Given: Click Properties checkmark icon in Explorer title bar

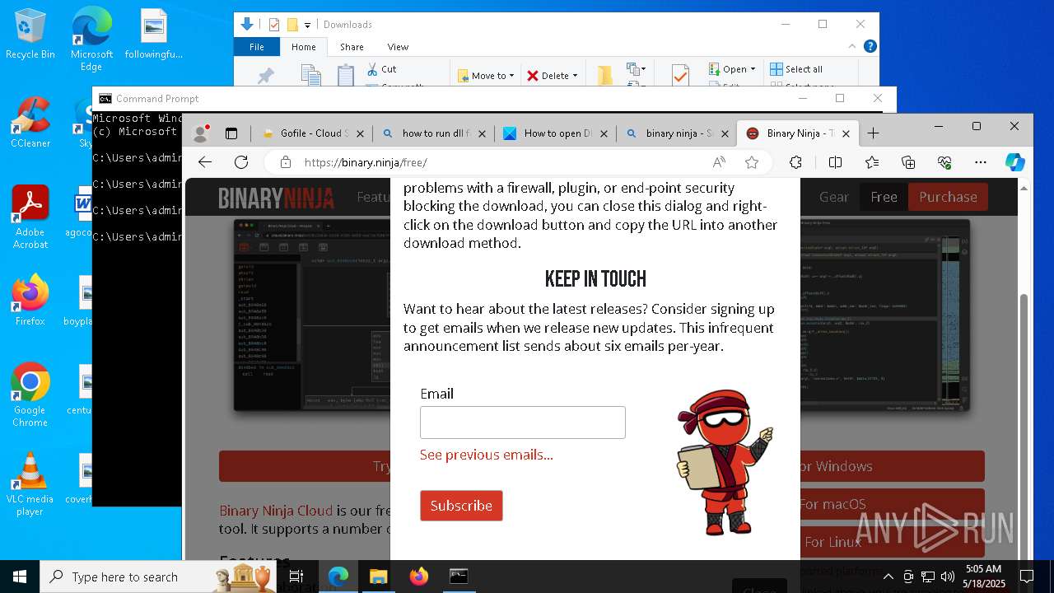Looking at the screenshot, I should 274,25.
